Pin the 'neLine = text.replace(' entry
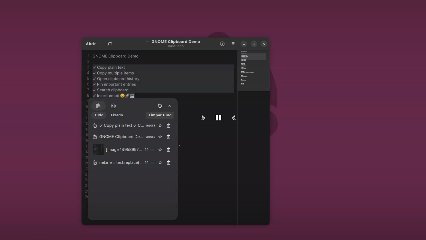 click(x=160, y=163)
